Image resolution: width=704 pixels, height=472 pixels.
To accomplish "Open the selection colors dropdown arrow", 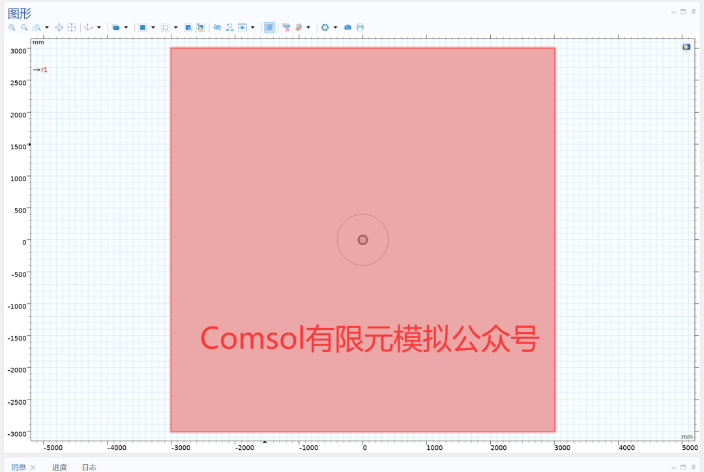I will [x=308, y=27].
